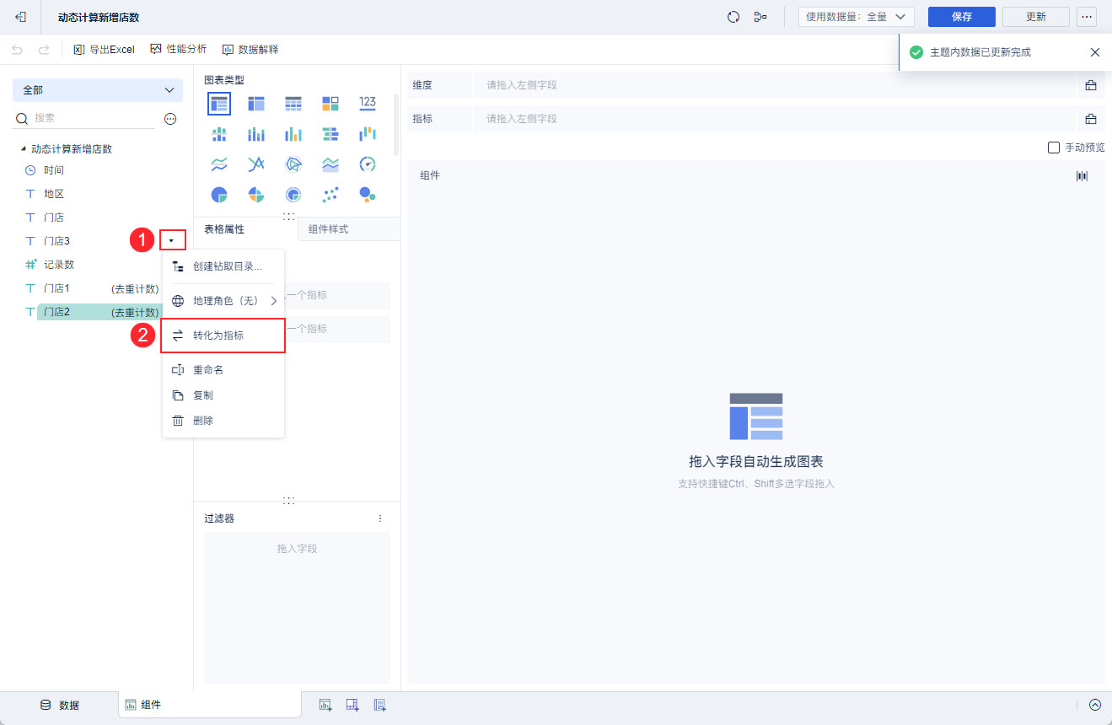The image size is (1112, 725).
Task: Click the 更新 button
Action: [x=1036, y=17]
